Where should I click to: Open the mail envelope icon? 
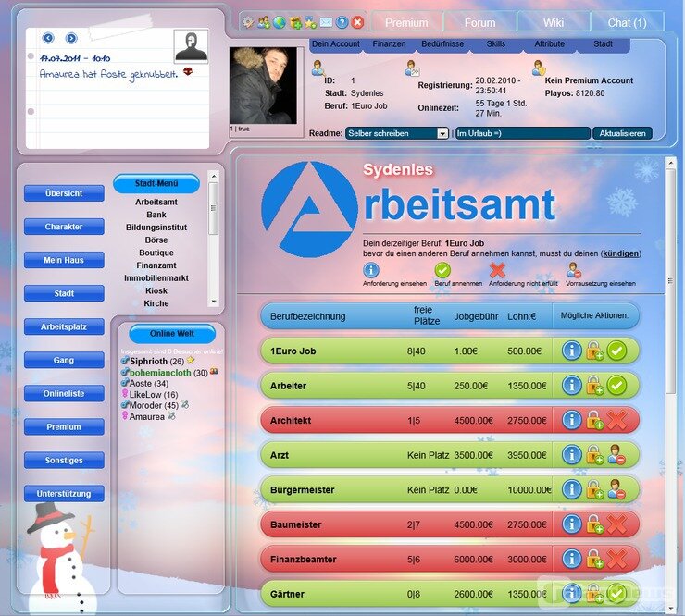click(x=327, y=22)
